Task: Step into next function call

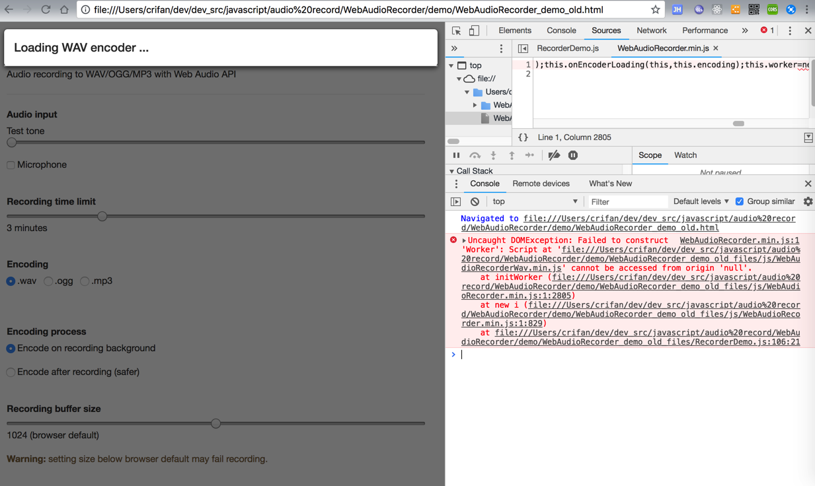Action: click(493, 155)
